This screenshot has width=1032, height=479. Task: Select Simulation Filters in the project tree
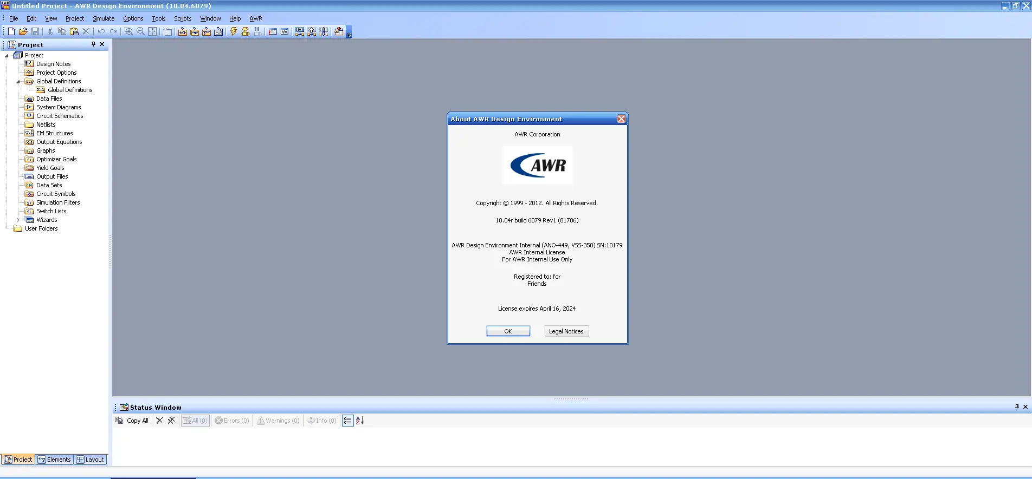pos(58,202)
